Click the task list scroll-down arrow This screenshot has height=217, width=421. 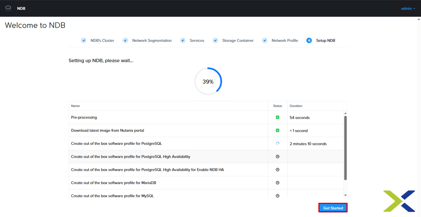(x=345, y=195)
